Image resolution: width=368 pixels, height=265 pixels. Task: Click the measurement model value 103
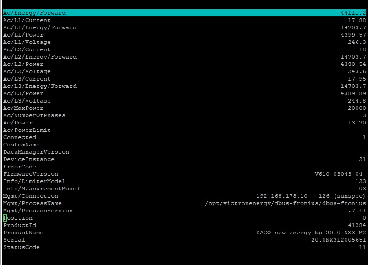click(361, 189)
